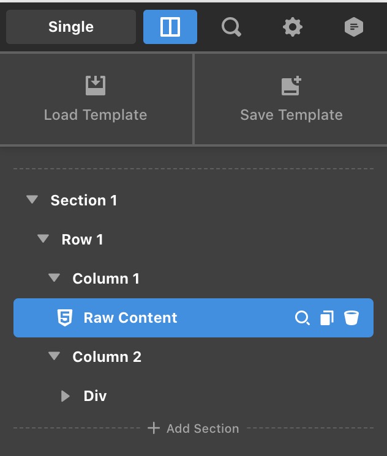Image resolution: width=387 pixels, height=456 pixels.
Task: Collapse the Column 1 disclosure triangle
Action: [54, 278]
